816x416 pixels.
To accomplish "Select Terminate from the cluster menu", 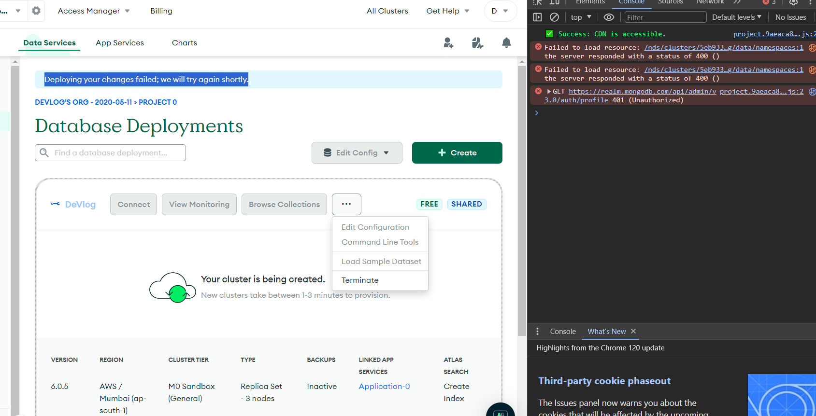I will (x=360, y=280).
